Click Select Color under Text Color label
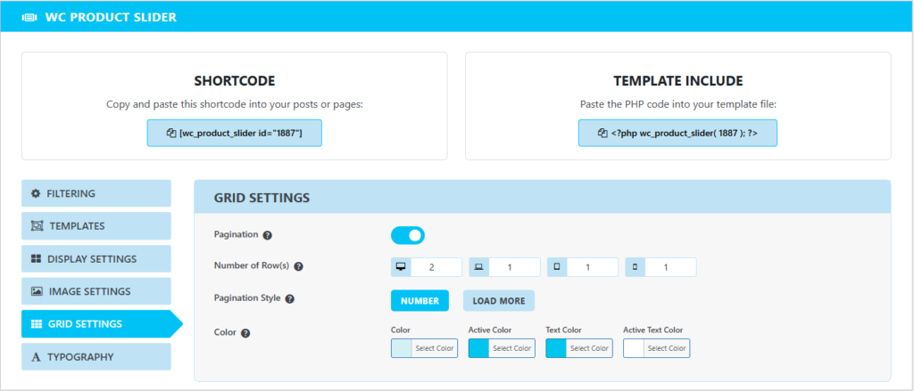The image size is (914, 391). coord(589,348)
